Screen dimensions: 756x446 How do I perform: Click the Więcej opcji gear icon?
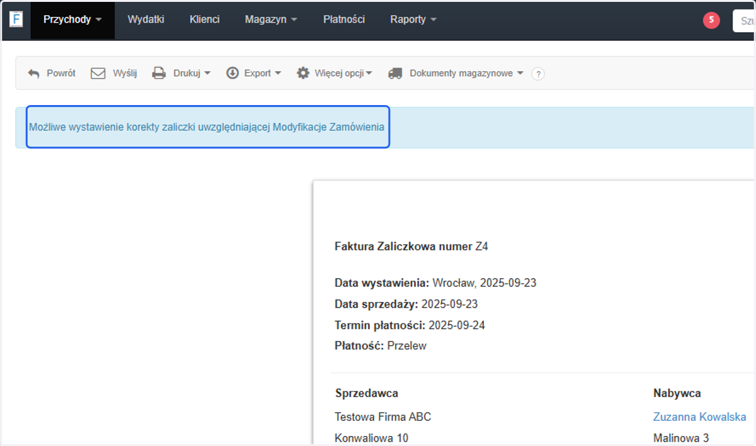pyautogui.click(x=303, y=73)
